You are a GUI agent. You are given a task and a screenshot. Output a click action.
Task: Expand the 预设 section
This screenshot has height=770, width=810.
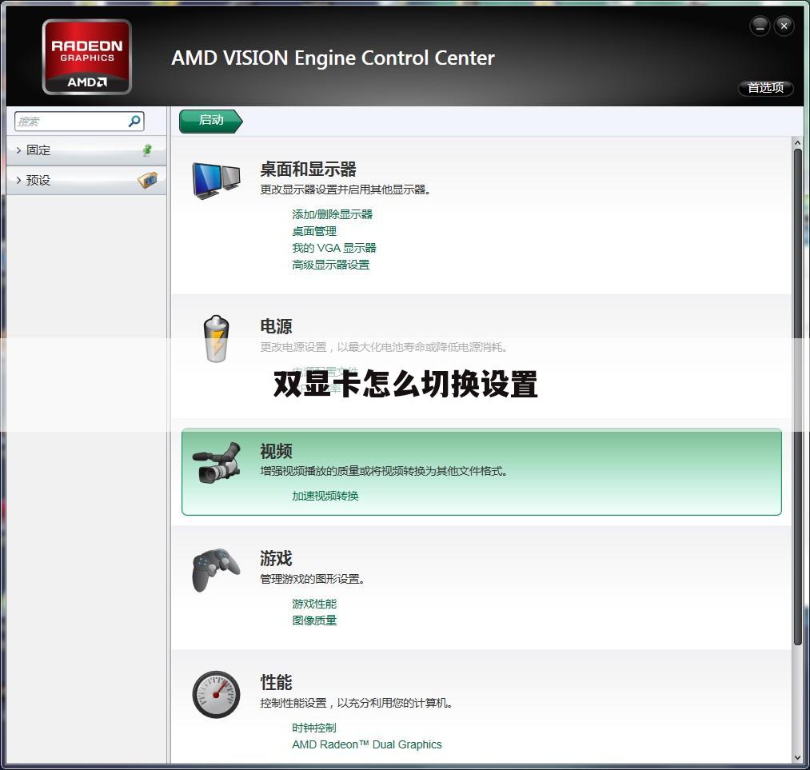[x=86, y=180]
